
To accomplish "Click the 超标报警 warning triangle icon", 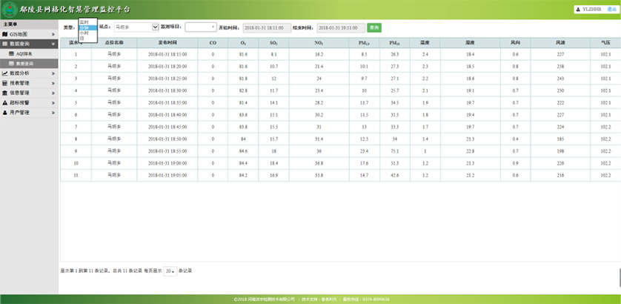I will [x=4, y=102].
